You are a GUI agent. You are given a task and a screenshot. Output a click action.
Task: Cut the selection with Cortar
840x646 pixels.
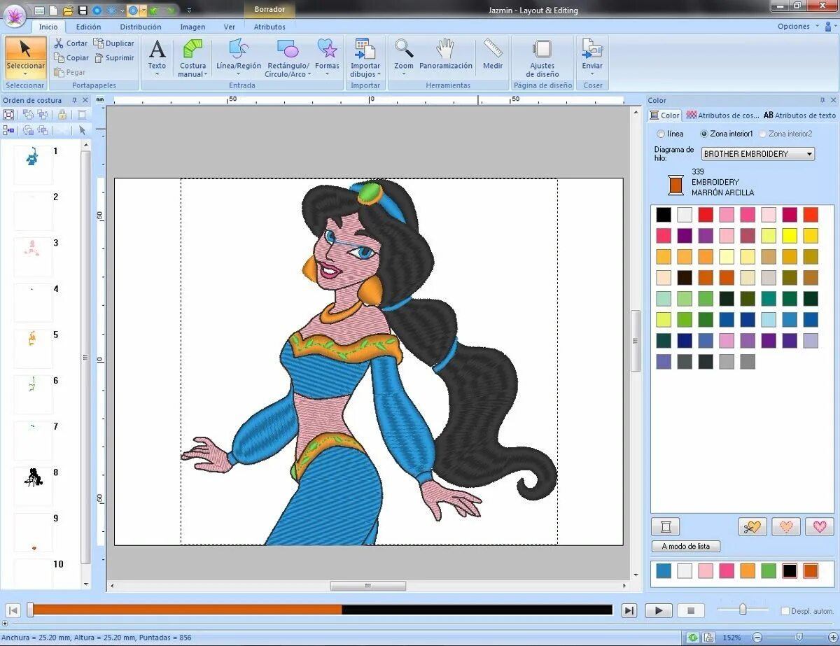click(x=71, y=43)
